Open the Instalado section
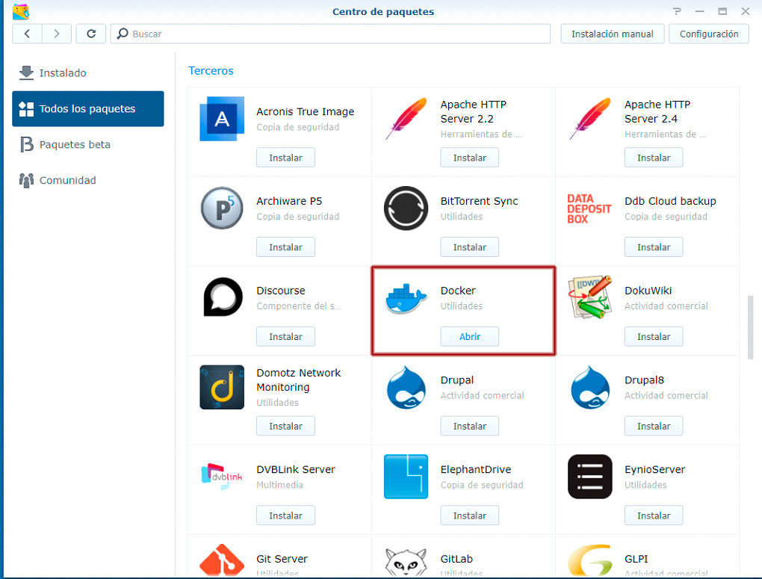 click(88, 73)
